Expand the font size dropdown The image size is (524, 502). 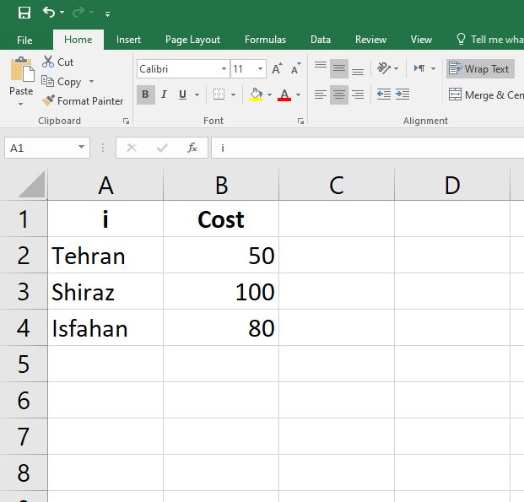click(x=260, y=69)
